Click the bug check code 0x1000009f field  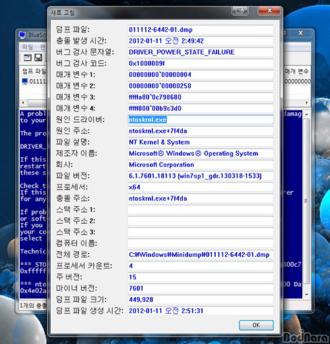(x=201, y=63)
